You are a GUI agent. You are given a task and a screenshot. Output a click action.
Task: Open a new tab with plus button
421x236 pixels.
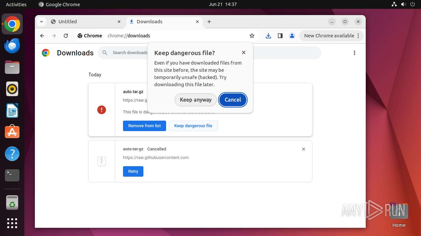point(209,22)
